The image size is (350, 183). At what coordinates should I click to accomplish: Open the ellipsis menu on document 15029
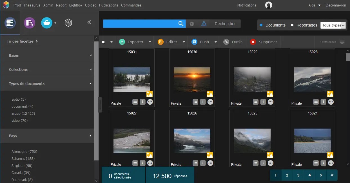(x=271, y=102)
